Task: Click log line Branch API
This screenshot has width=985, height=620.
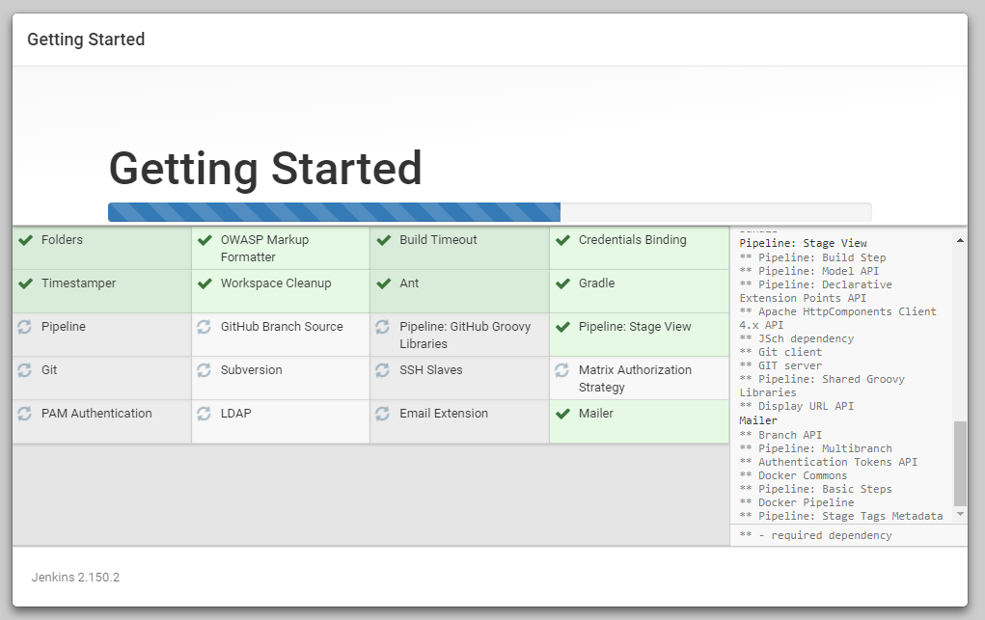Action: point(780,435)
